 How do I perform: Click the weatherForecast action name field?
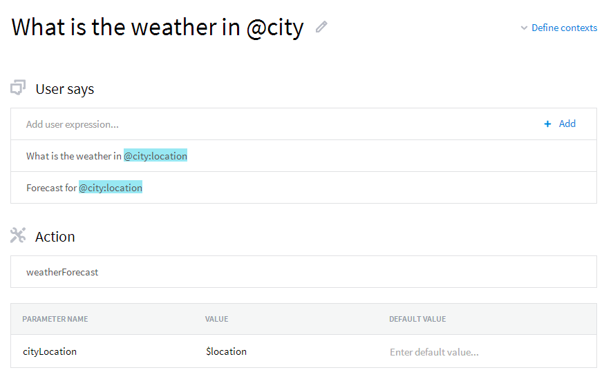(x=304, y=272)
